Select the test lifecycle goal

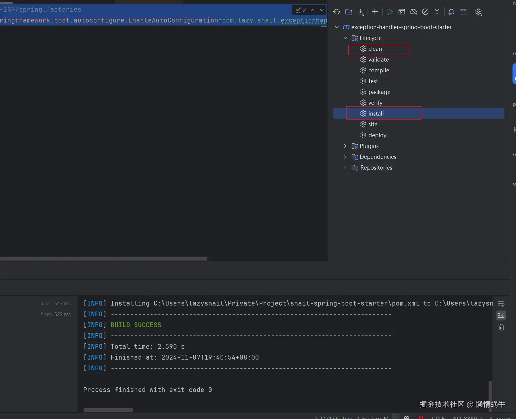(x=373, y=81)
